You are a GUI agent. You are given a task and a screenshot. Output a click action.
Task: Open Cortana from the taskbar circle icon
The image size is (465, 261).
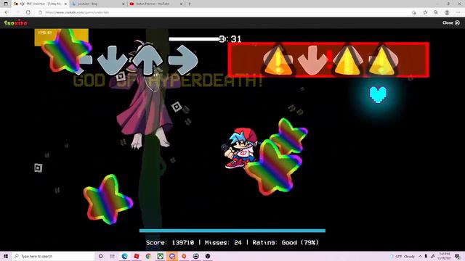click(x=100, y=256)
